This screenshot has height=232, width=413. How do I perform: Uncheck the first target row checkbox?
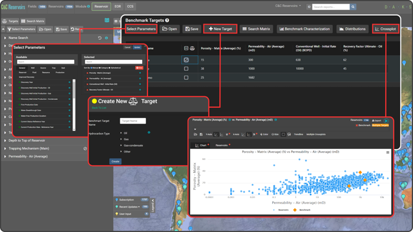click(x=186, y=60)
